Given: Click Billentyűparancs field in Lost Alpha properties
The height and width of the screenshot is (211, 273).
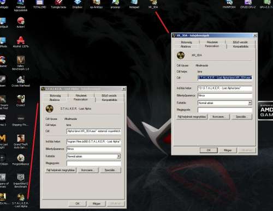Looking at the screenshot, I should pos(94,149).
